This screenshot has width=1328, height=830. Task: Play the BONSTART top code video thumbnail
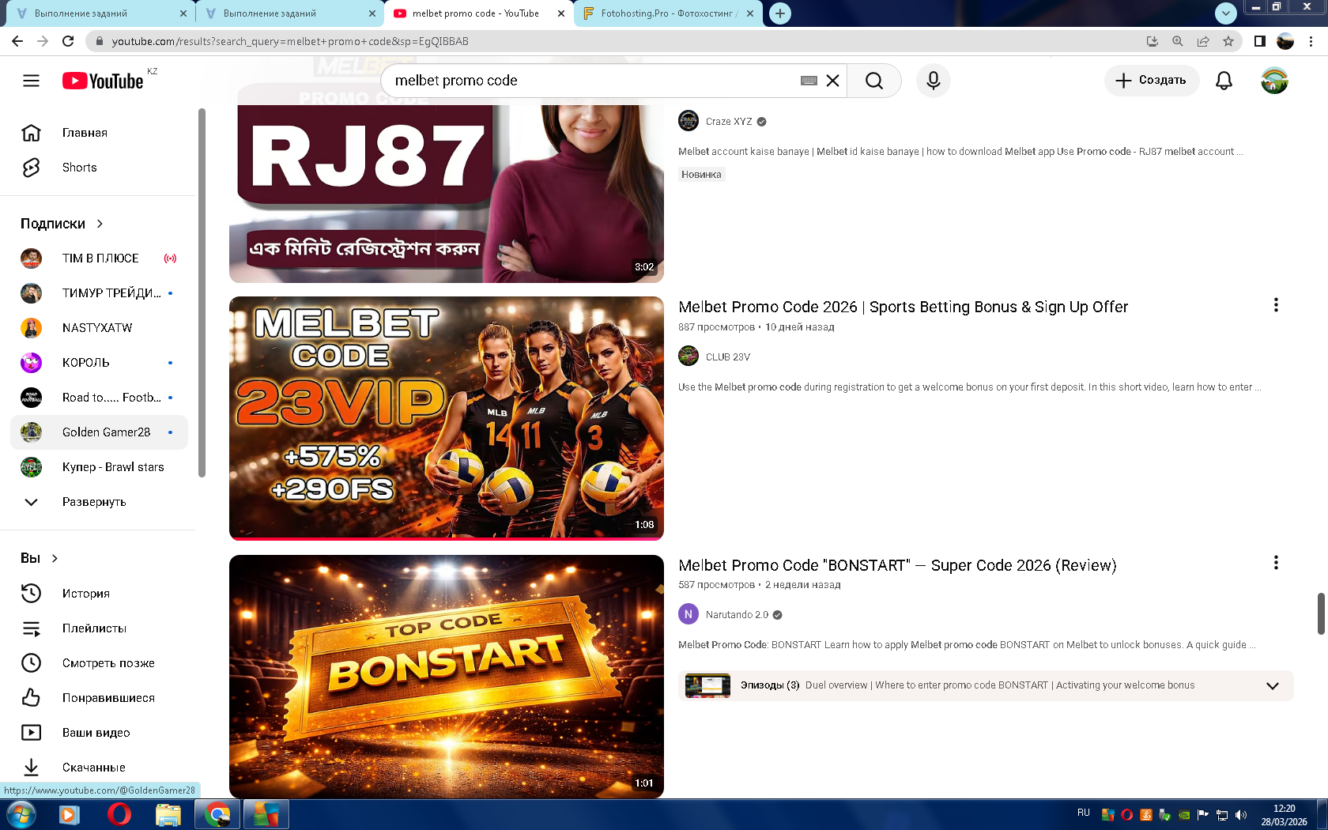pyautogui.click(x=447, y=677)
